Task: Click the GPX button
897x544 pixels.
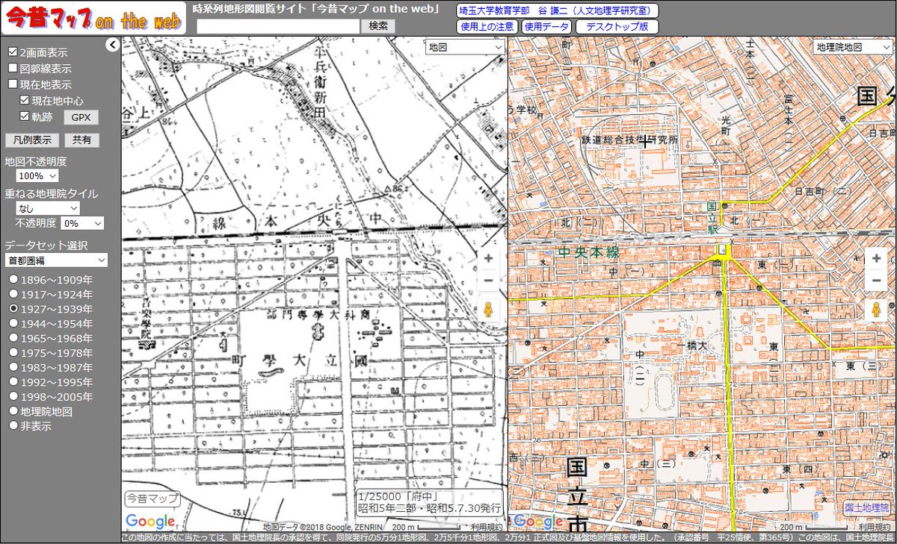Action: (x=81, y=117)
